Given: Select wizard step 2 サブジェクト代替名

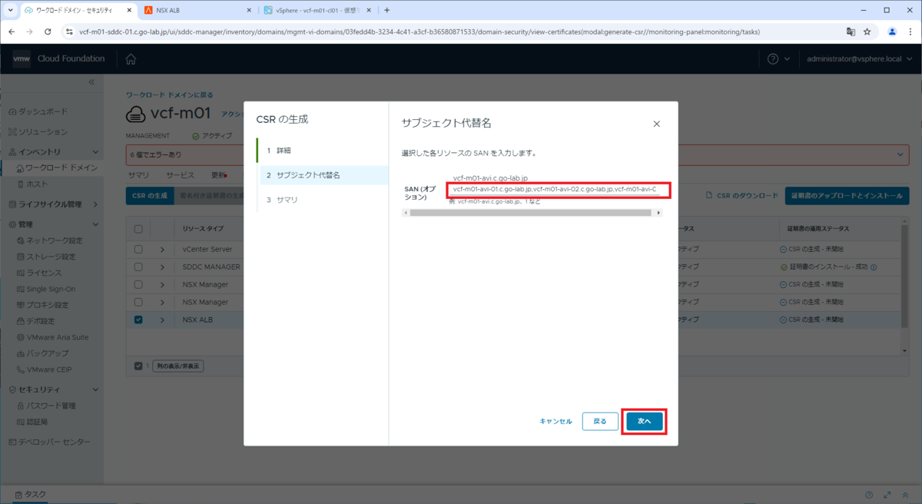Looking at the screenshot, I should point(322,175).
